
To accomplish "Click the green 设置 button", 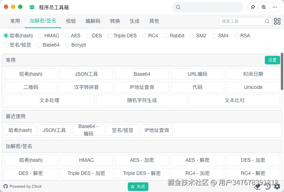I will 272,60.
